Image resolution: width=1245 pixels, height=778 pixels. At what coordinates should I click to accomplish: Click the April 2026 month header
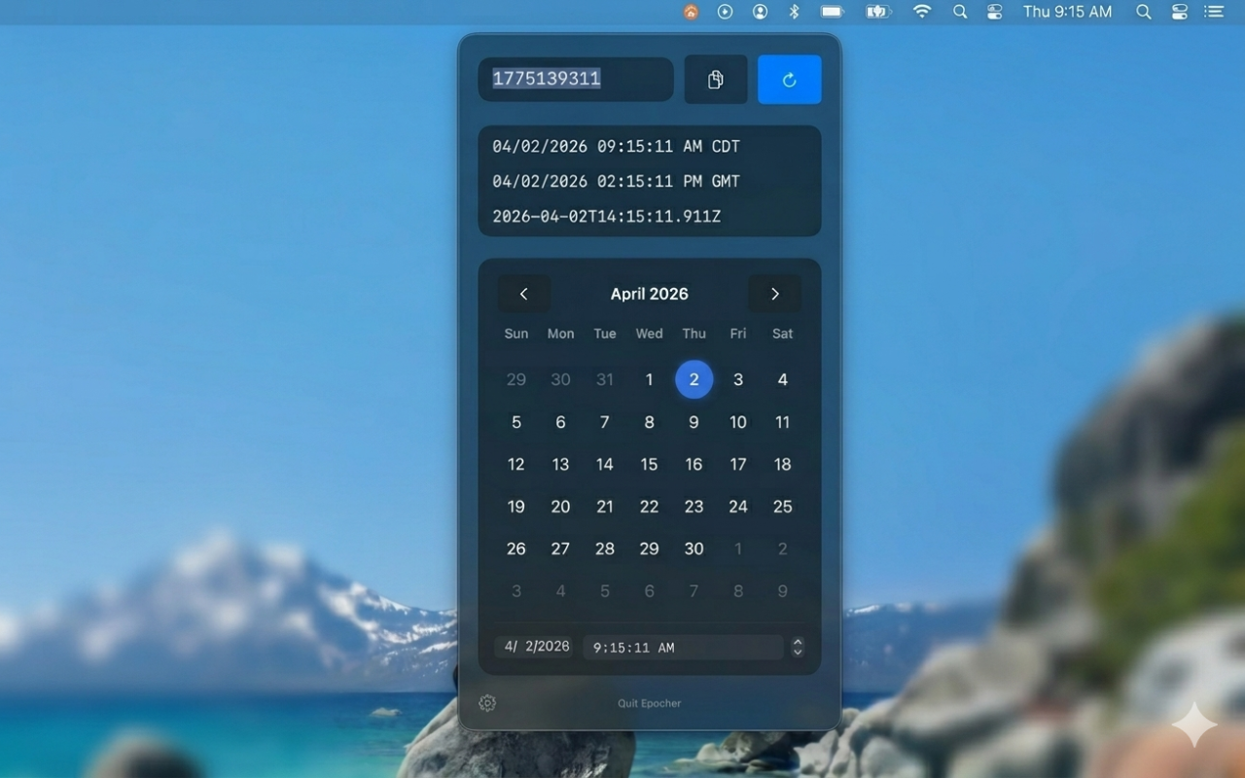(649, 294)
